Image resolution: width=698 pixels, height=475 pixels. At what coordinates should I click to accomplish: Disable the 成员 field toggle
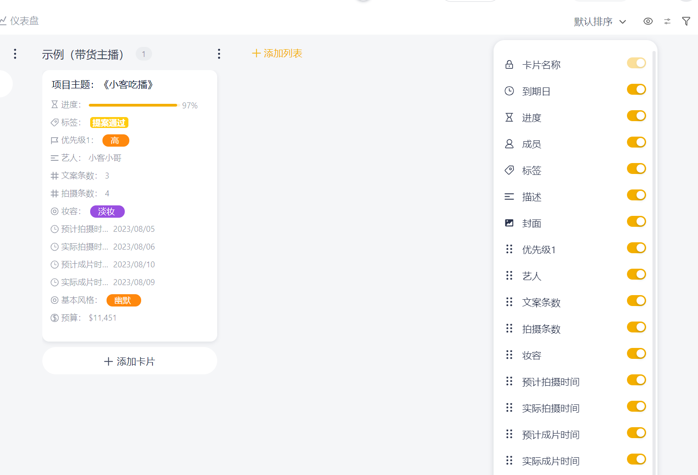tap(636, 143)
